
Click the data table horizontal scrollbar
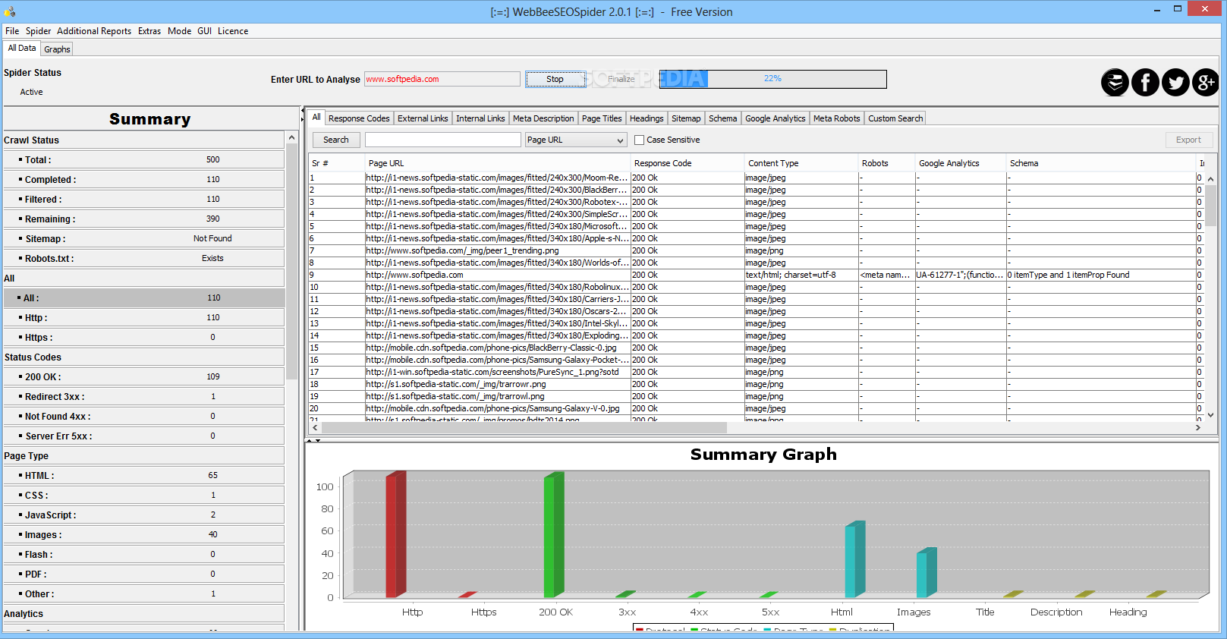524,428
